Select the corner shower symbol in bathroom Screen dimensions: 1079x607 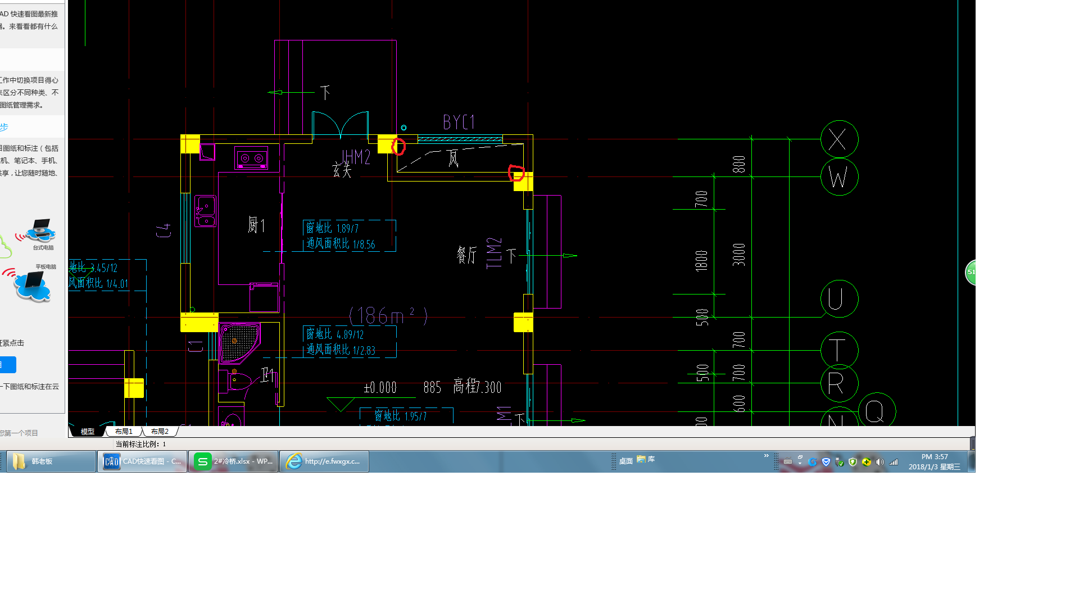point(239,343)
